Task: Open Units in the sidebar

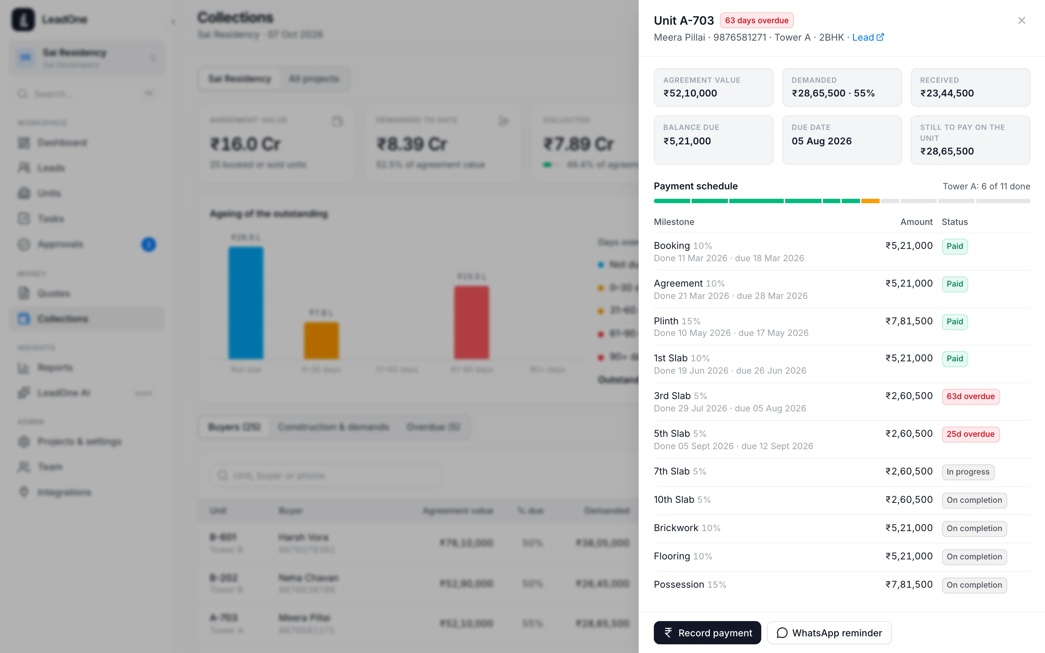Action: (x=86, y=193)
